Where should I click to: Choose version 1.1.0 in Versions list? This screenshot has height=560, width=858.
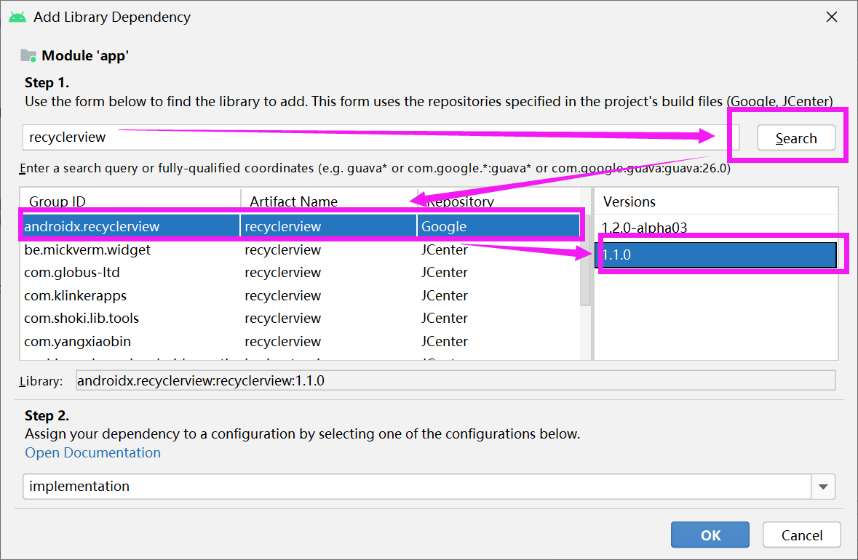716,255
